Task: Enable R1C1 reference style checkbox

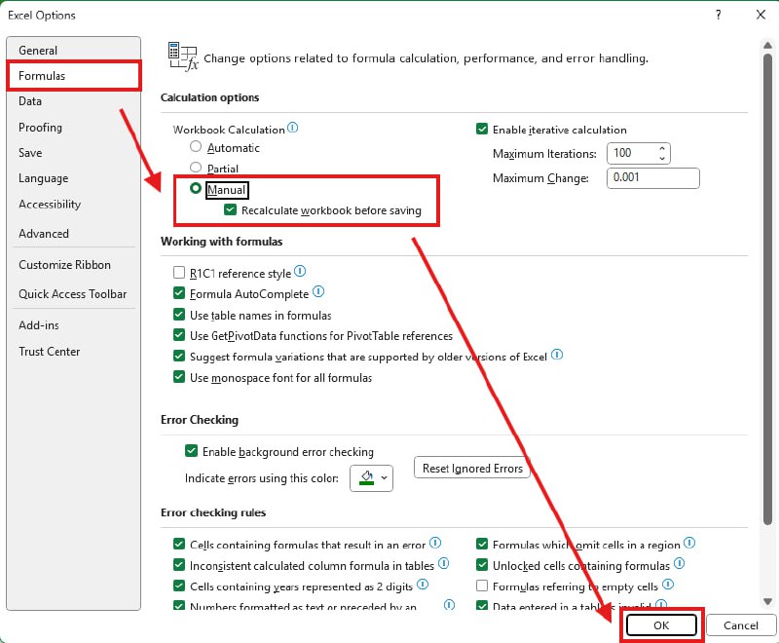Action: (x=179, y=274)
